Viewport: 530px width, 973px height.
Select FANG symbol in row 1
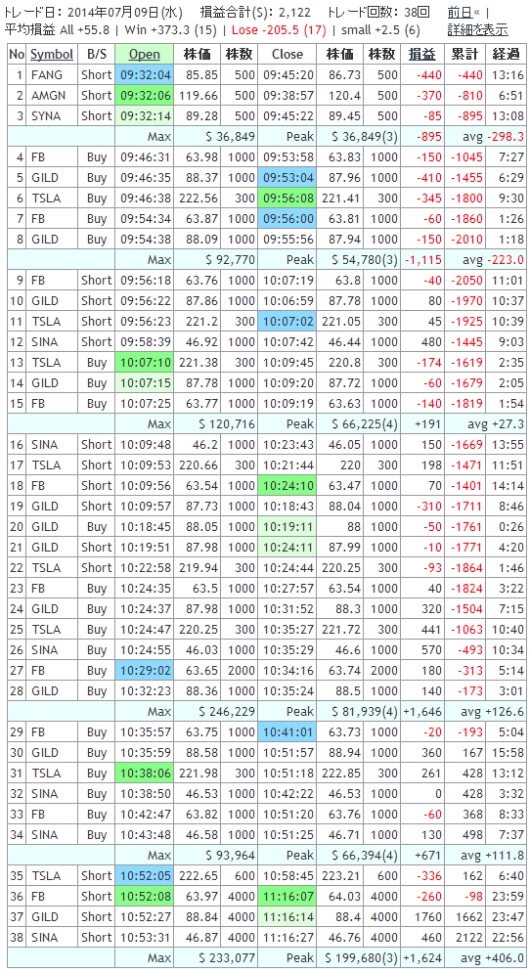[x=47, y=75]
